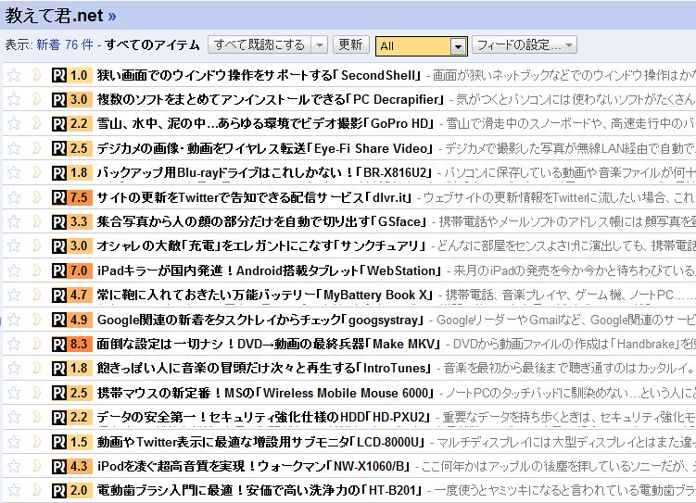Click the PR 7.0 badge on the WebStation row
Screen dimensions: 696x503
72,270
